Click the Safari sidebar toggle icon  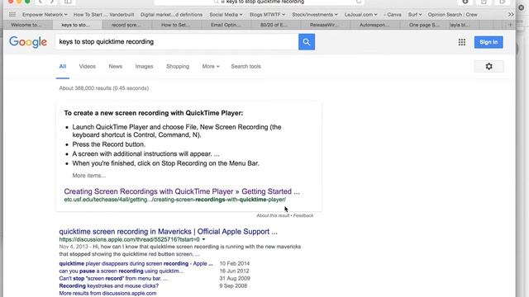(68, 2)
